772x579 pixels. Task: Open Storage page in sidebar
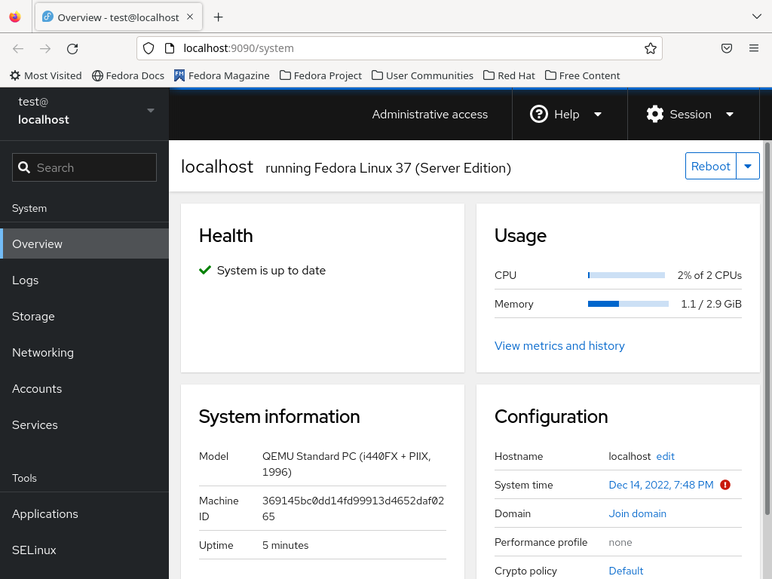pyautogui.click(x=84, y=316)
